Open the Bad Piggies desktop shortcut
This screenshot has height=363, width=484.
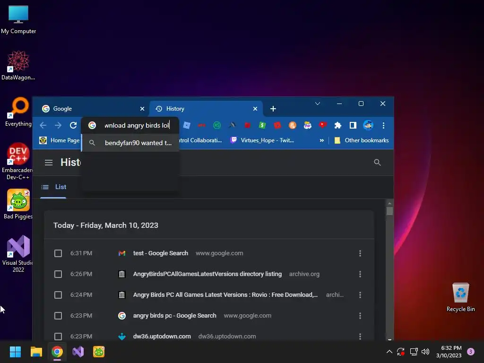tap(18, 204)
